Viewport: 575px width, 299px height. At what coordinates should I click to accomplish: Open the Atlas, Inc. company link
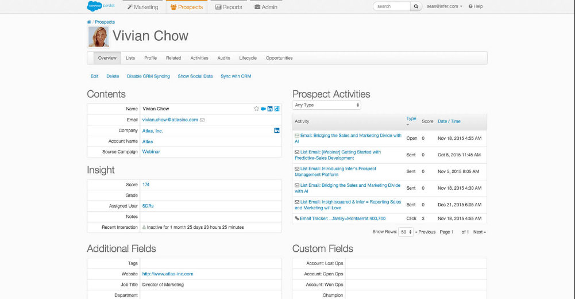(153, 131)
